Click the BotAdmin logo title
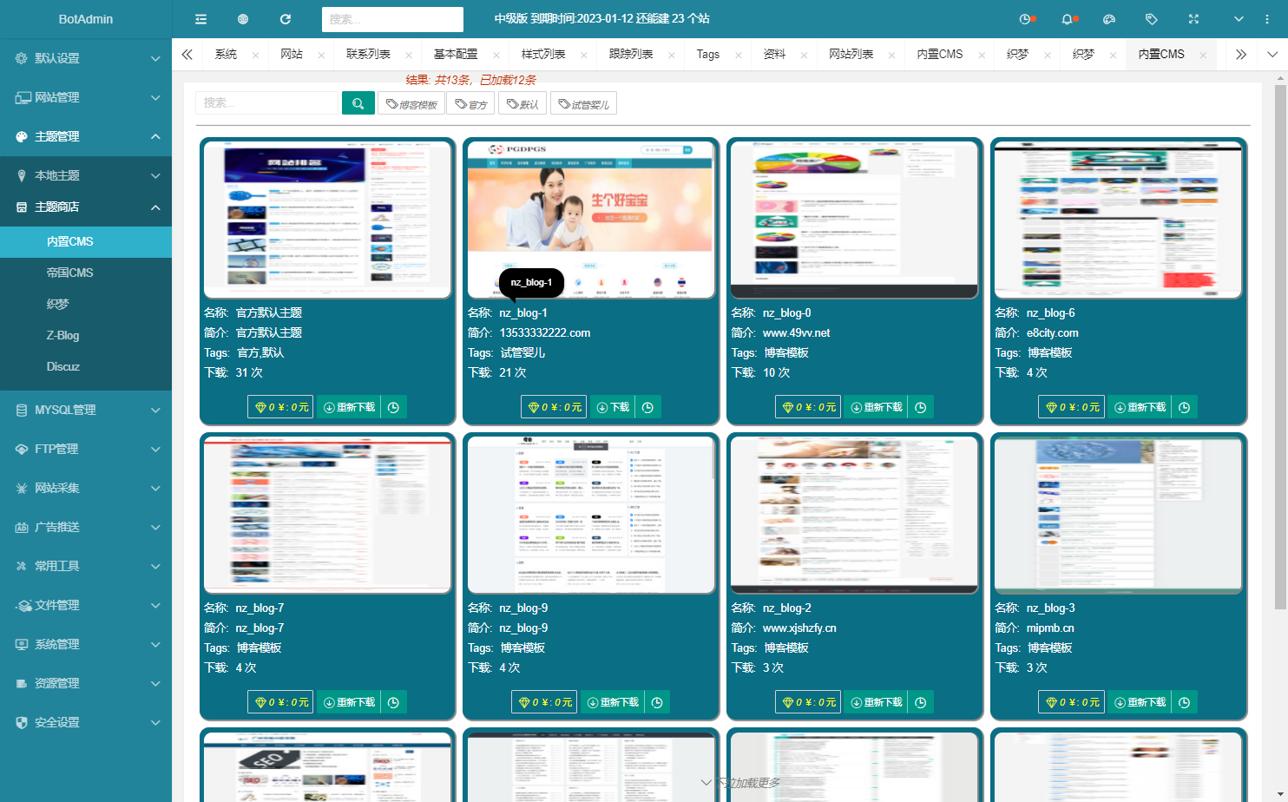Image resolution: width=1288 pixels, height=802 pixels. [x=86, y=19]
